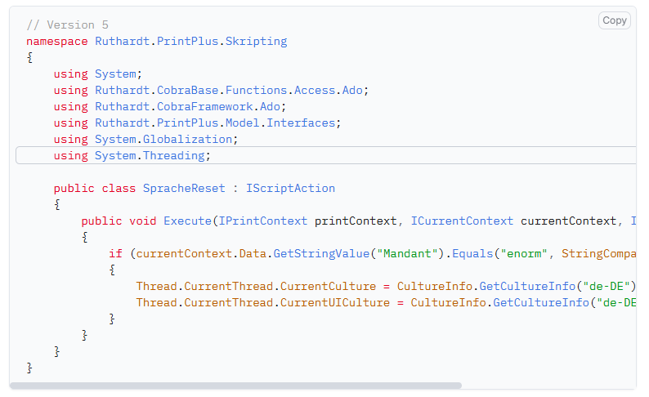This screenshot has width=649, height=397.
Task: Click the IPrintContext parameter type
Action: pyautogui.click(x=262, y=221)
